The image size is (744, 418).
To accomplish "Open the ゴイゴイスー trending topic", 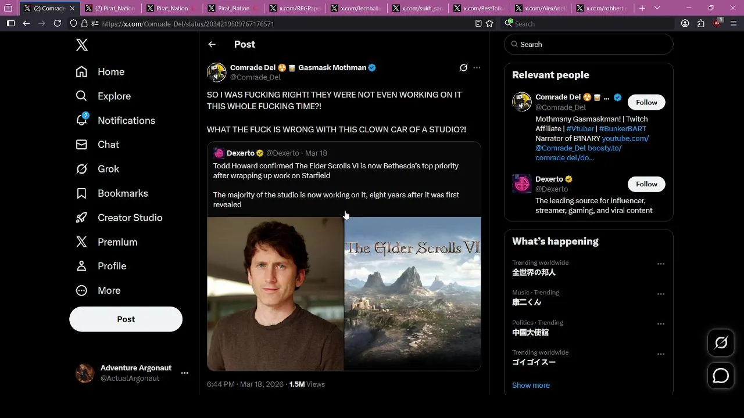I will click(x=534, y=362).
